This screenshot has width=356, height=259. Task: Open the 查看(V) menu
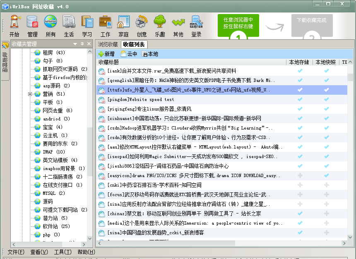coord(38,252)
